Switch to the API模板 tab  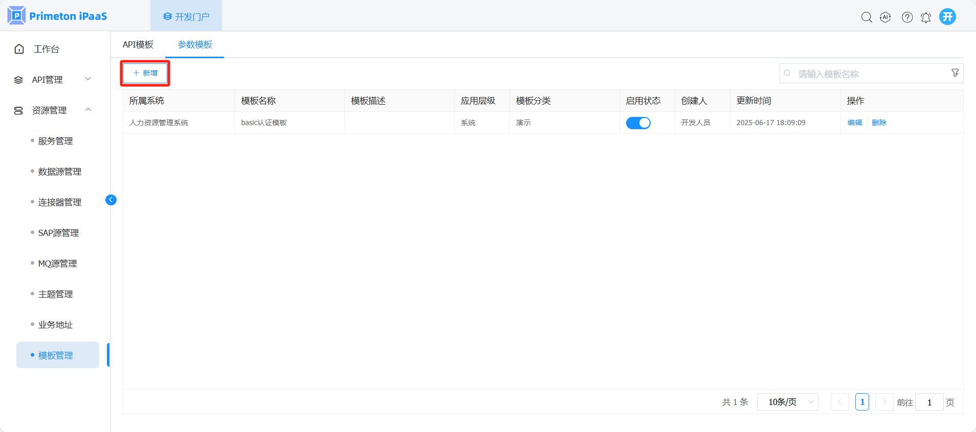click(138, 44)
